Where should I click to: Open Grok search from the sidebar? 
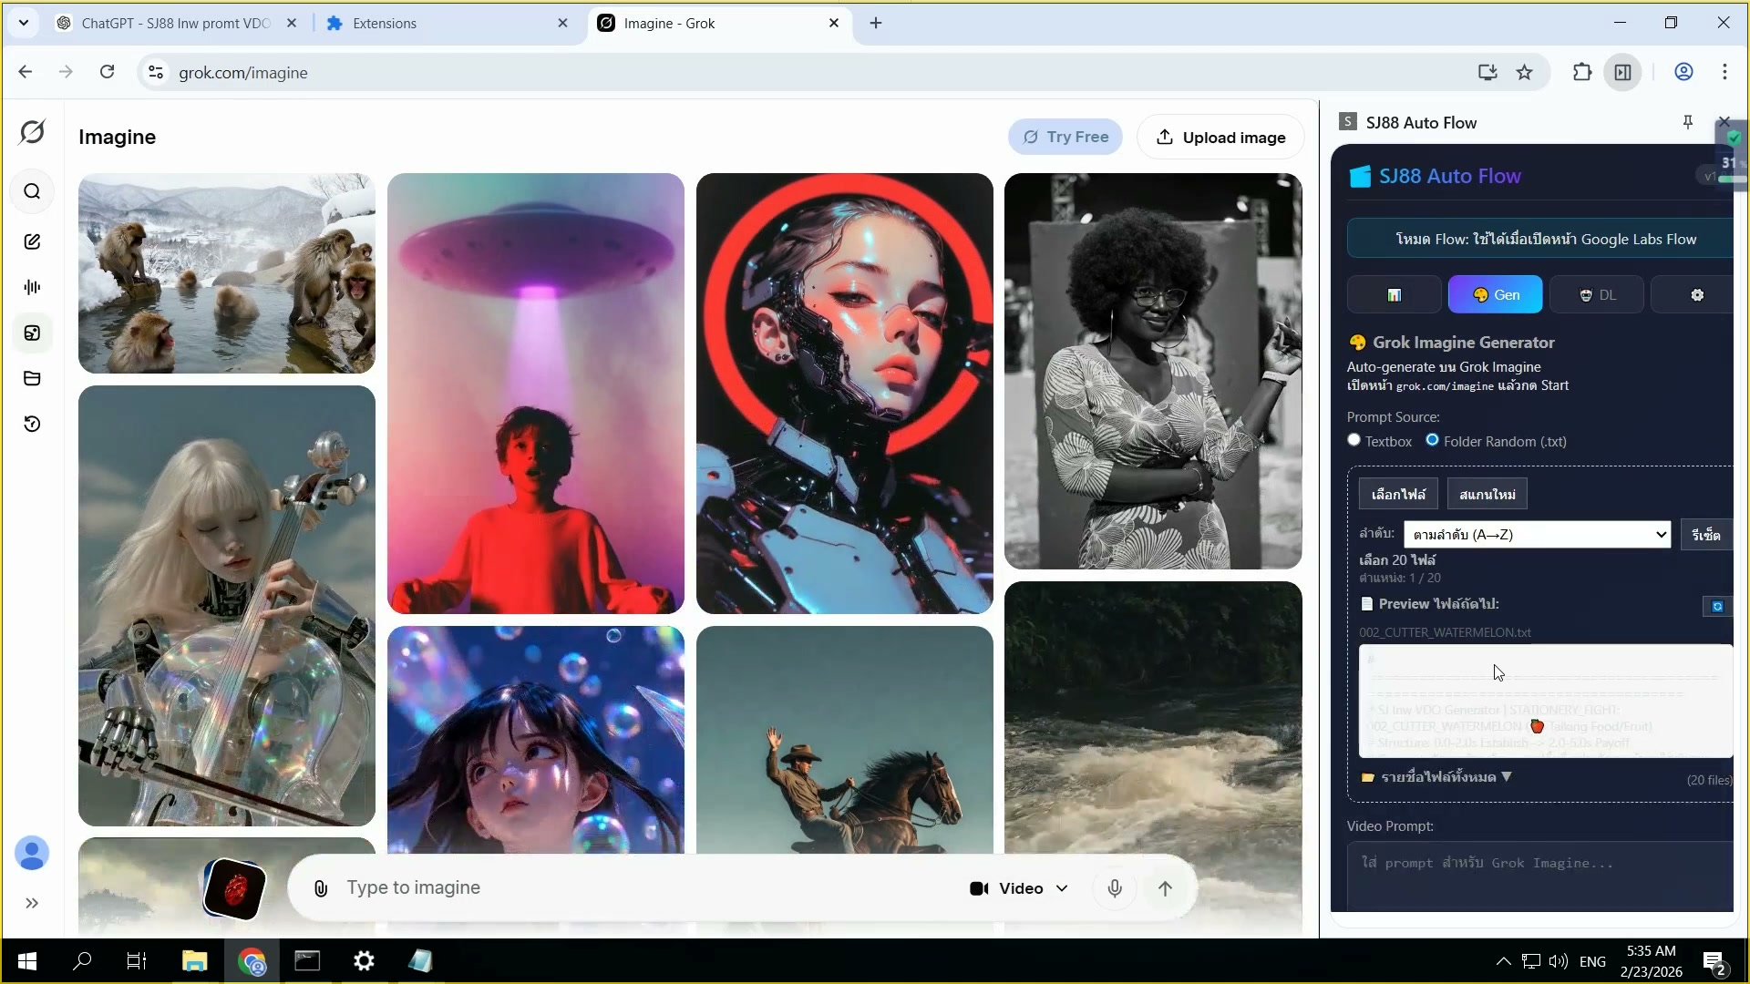click(32, 191)
